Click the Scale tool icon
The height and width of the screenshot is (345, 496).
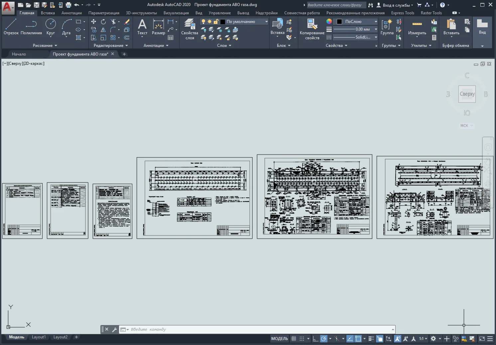tap(103, 38)
